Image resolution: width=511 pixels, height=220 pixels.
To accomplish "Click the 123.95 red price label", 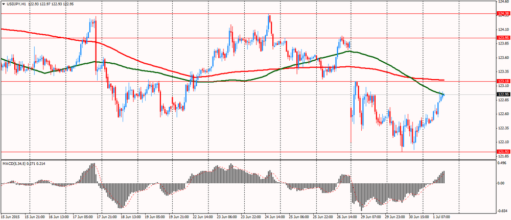I will click(503, 38).
